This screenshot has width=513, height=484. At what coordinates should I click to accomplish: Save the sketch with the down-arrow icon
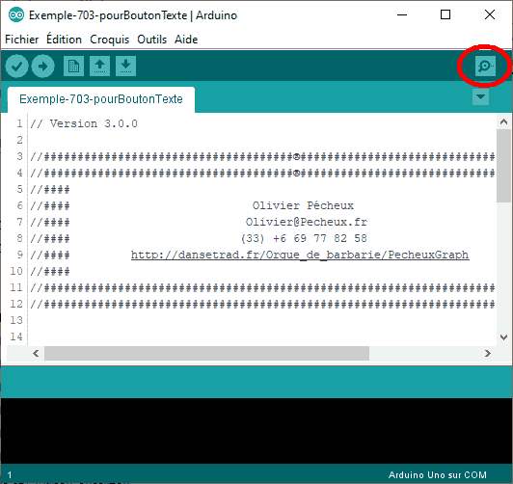(125, 67)
